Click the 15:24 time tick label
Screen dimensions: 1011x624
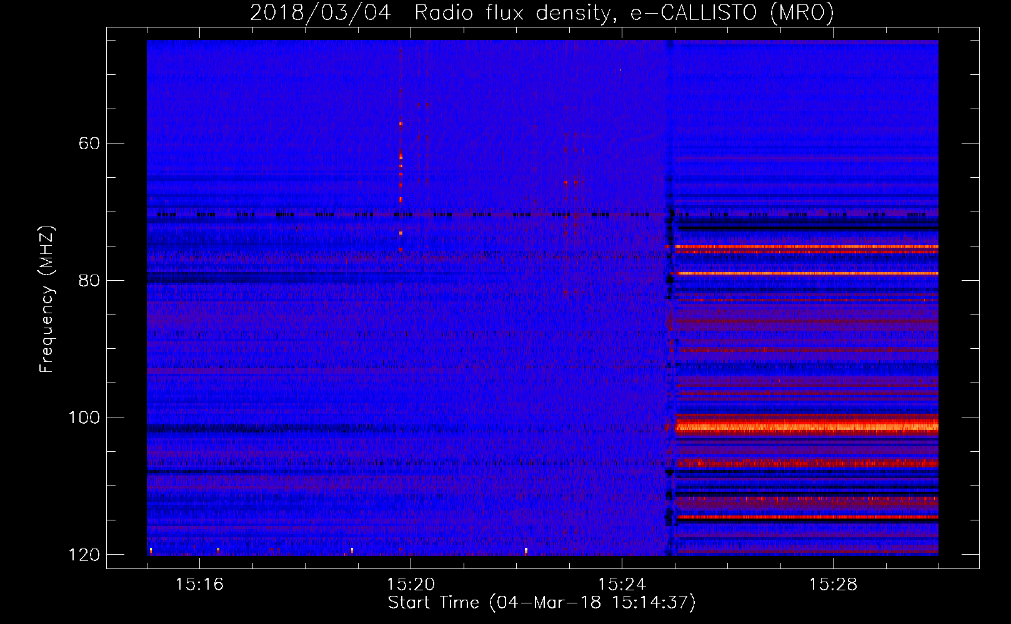click(622, 584)
